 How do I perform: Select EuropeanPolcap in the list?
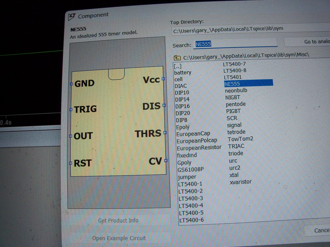[x=197, y=141]
